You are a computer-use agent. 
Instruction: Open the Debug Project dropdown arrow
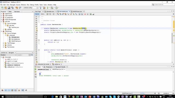pos(54,8)
